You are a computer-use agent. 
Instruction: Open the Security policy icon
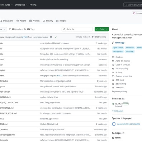click(113, 68)
